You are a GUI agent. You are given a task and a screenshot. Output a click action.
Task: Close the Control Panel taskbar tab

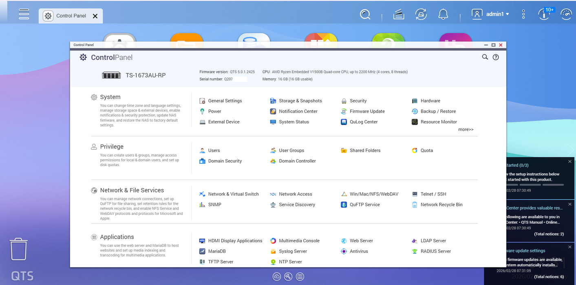click(95, 16)
